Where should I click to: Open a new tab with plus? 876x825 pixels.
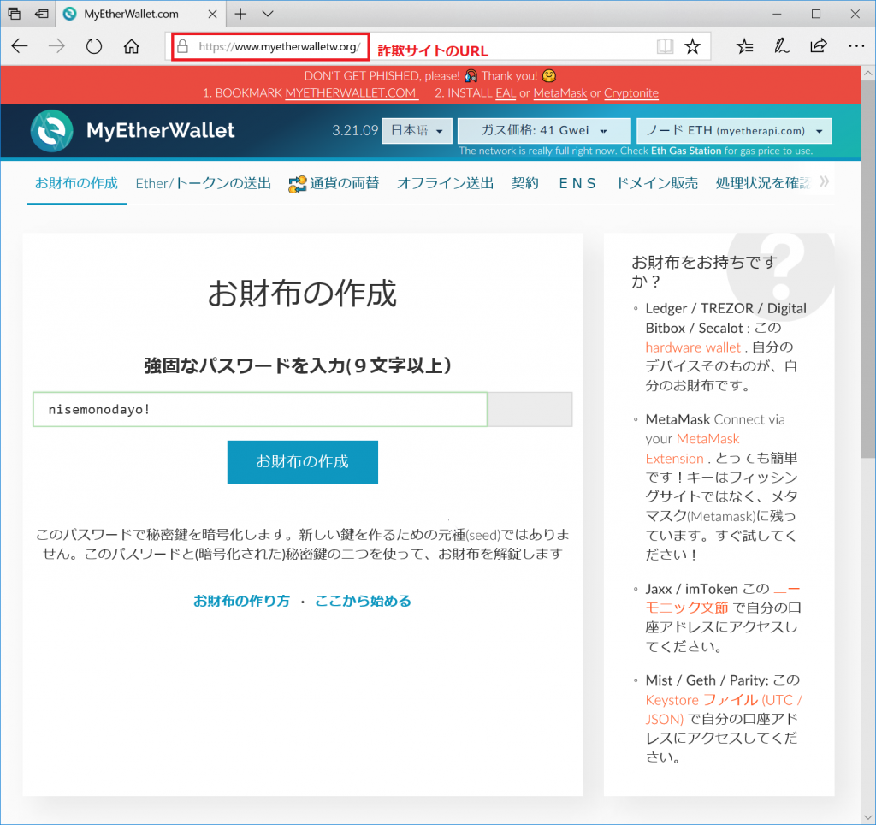[x=240, y=14]
